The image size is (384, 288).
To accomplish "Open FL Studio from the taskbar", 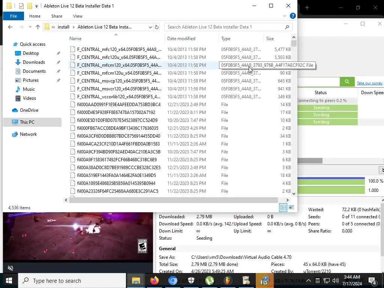I will click(228, 280).
